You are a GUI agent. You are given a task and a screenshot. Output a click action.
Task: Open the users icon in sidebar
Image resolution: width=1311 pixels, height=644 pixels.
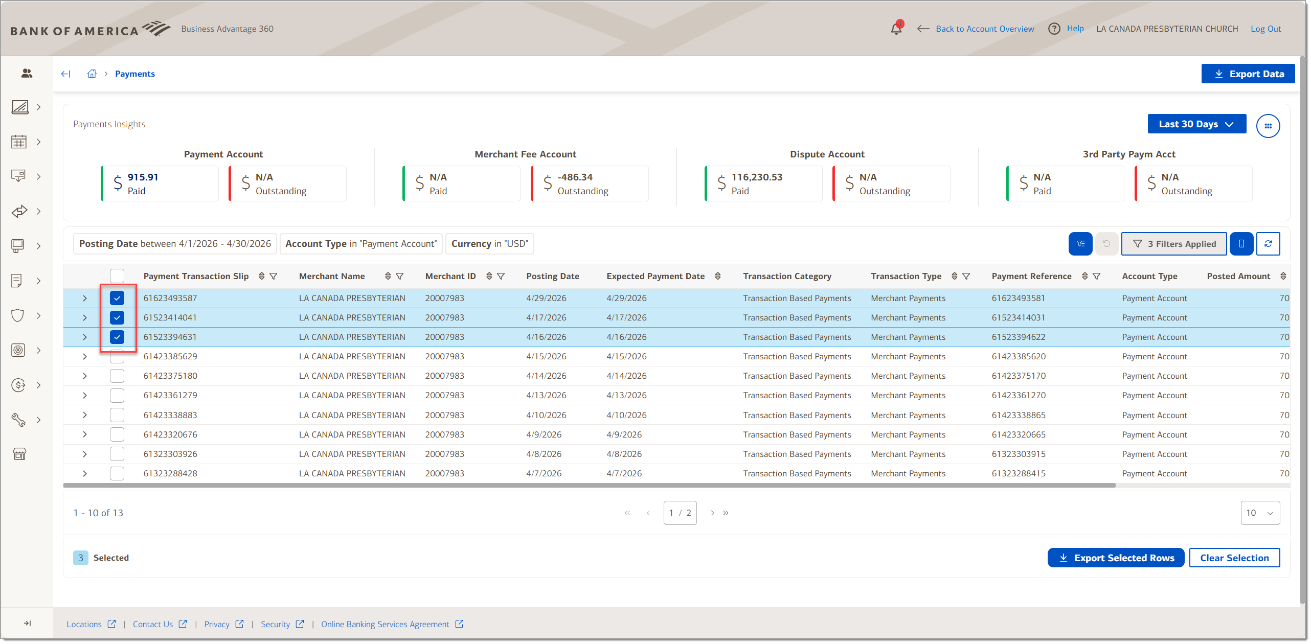[27, 73]
